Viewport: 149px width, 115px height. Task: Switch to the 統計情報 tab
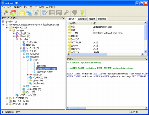[x=82, y=19]
